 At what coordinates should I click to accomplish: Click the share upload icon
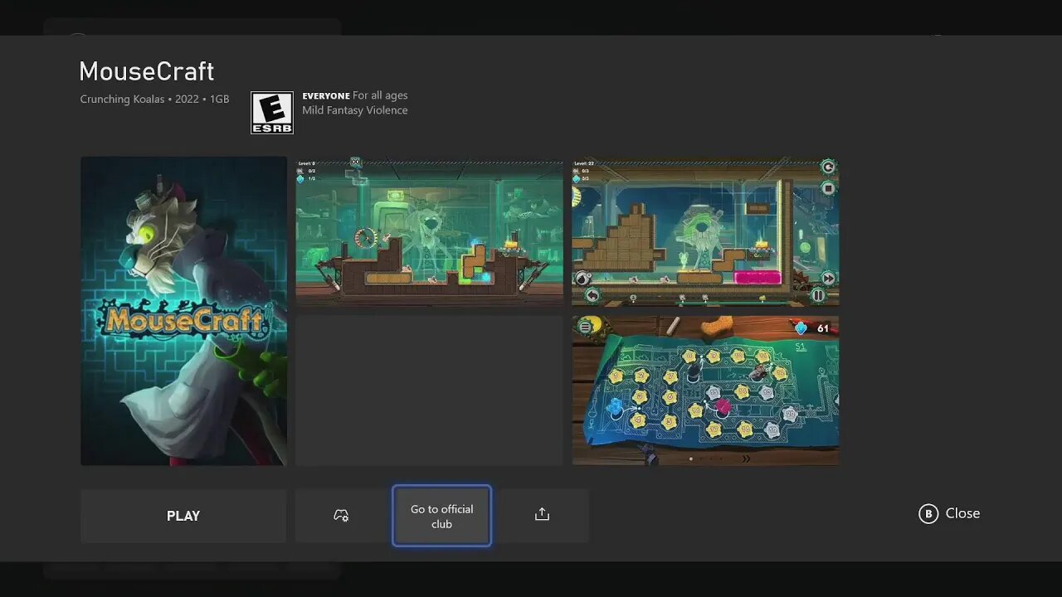[x=542, y=515]
